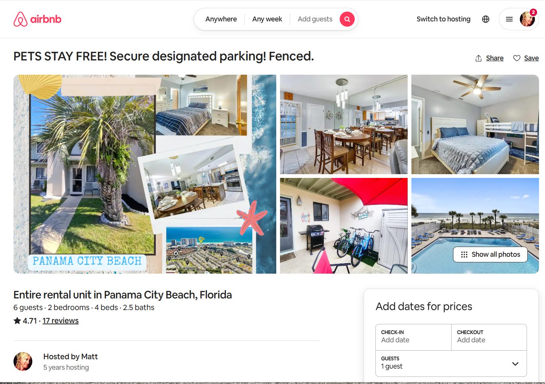Image resolution: width=545 pixels, height=384 pixels.
Task: Click the Airbnb logo
Action: point(37,19)
